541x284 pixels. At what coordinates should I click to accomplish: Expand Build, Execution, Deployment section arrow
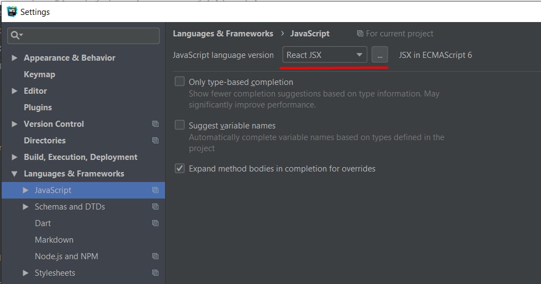click(x=14, y=157)
